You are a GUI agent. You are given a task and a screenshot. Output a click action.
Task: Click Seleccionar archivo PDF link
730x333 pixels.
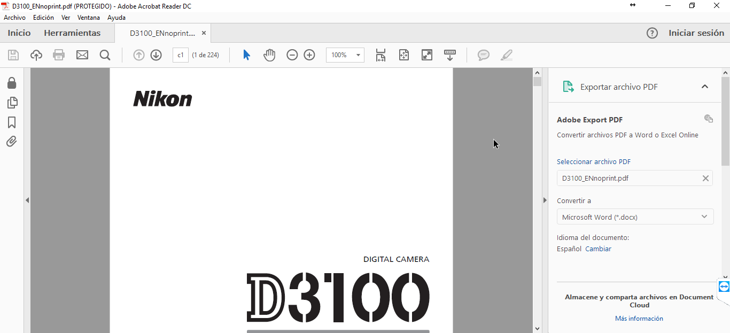(594, 161)
